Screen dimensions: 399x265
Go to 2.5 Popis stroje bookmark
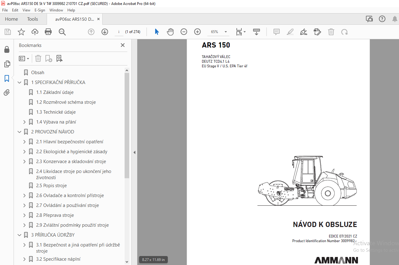pos(51,186)
